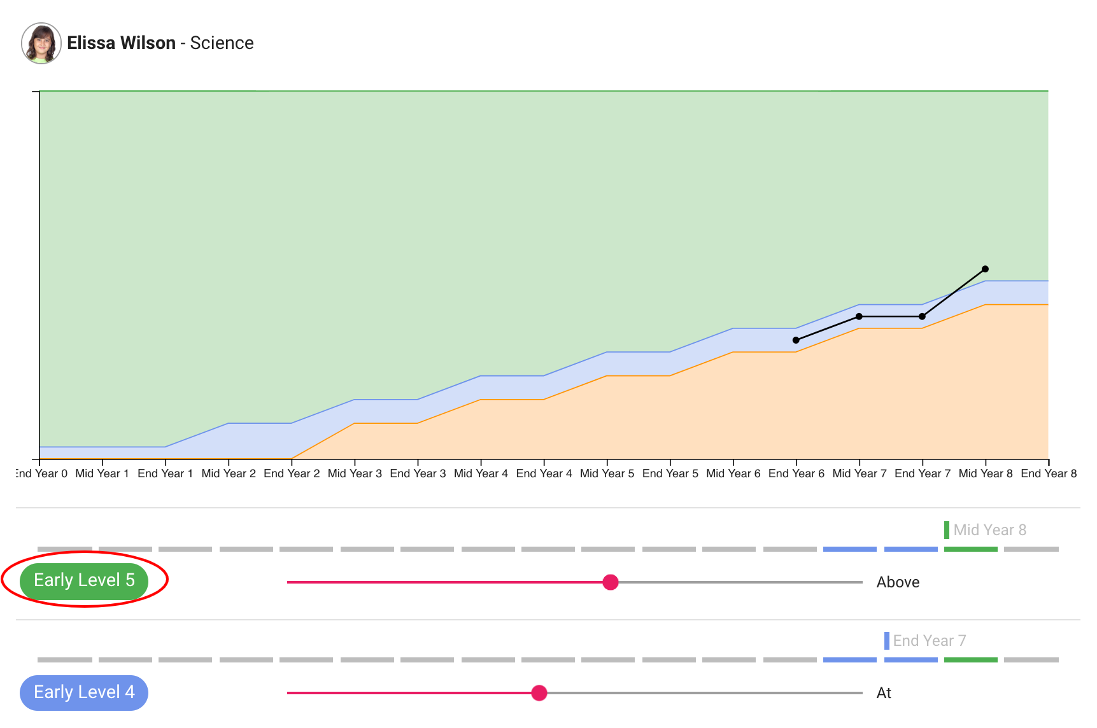Click the Mid Year 7 data point
Screen dimensions: 1097x728
[x=859, y=316]
